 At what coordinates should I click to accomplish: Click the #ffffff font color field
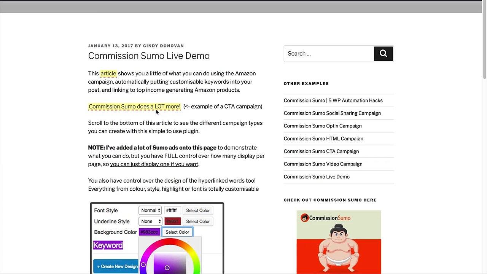coord(172,210)
